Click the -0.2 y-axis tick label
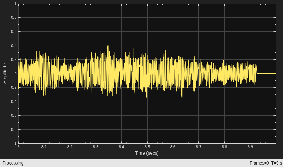 tap(13, 87)
